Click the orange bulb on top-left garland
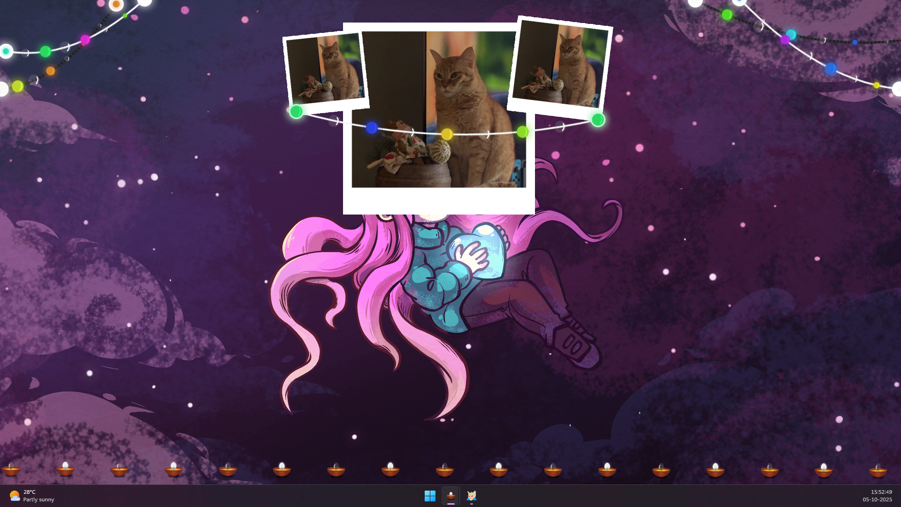901x507 pixels. [x=51, y=71]
